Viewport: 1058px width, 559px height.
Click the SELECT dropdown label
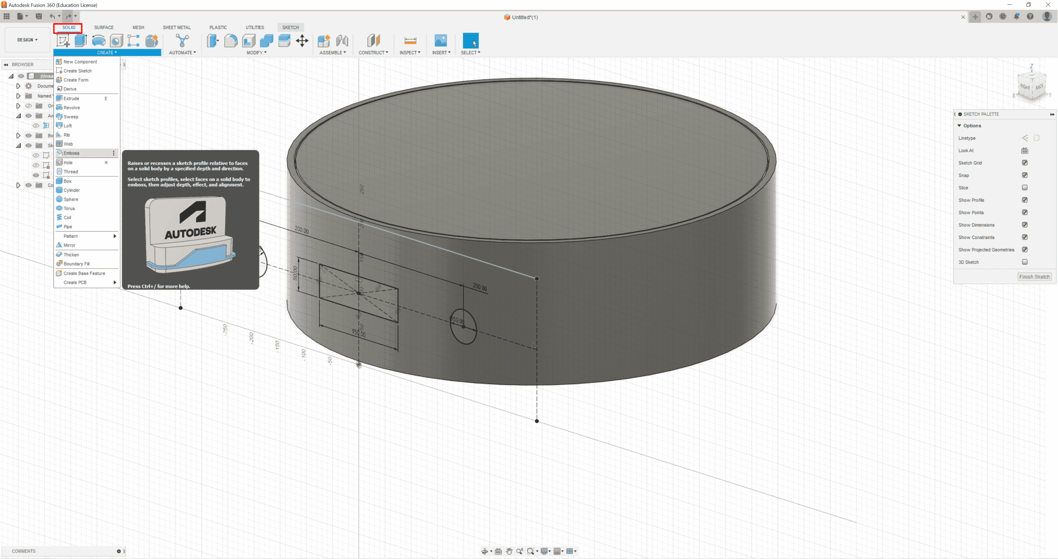pyautogui.click(x=470, y=53)
